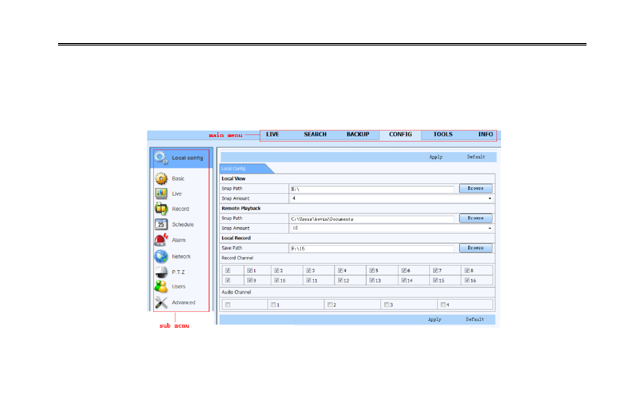
Task: Expand Remote Playback Snap Amount dropdown
Action: (489, 228)
